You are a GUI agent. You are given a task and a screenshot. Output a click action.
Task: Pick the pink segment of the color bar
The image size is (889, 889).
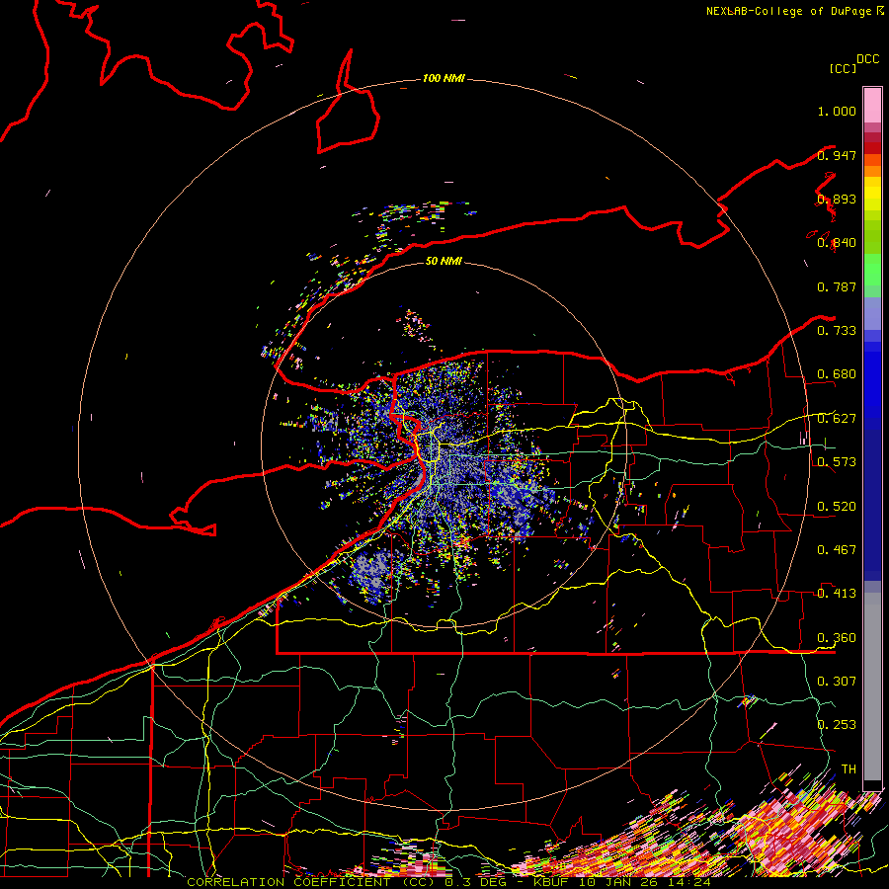pyautogui.click(x=872, y=105)
